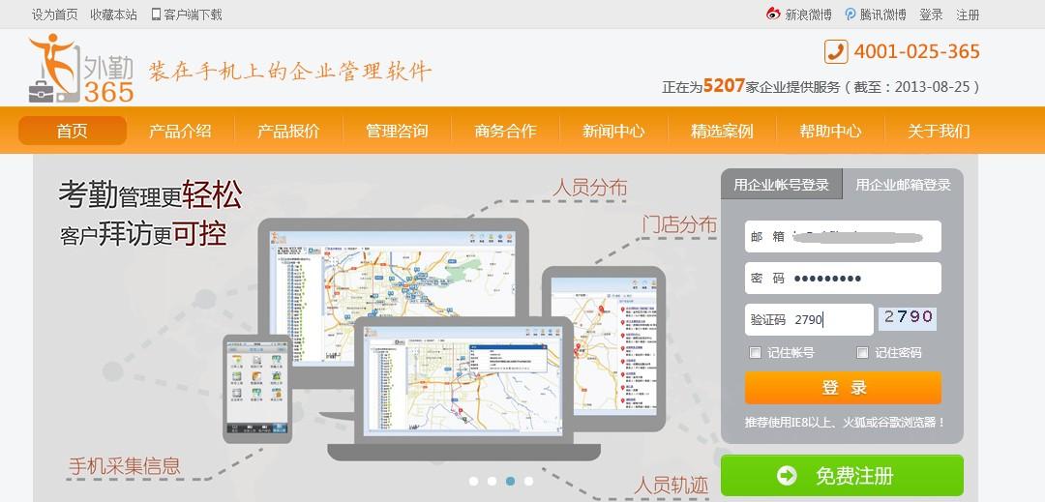Enable the 记住帐号 checkbox
1045x502 pixels.
[x=756, y=353]
